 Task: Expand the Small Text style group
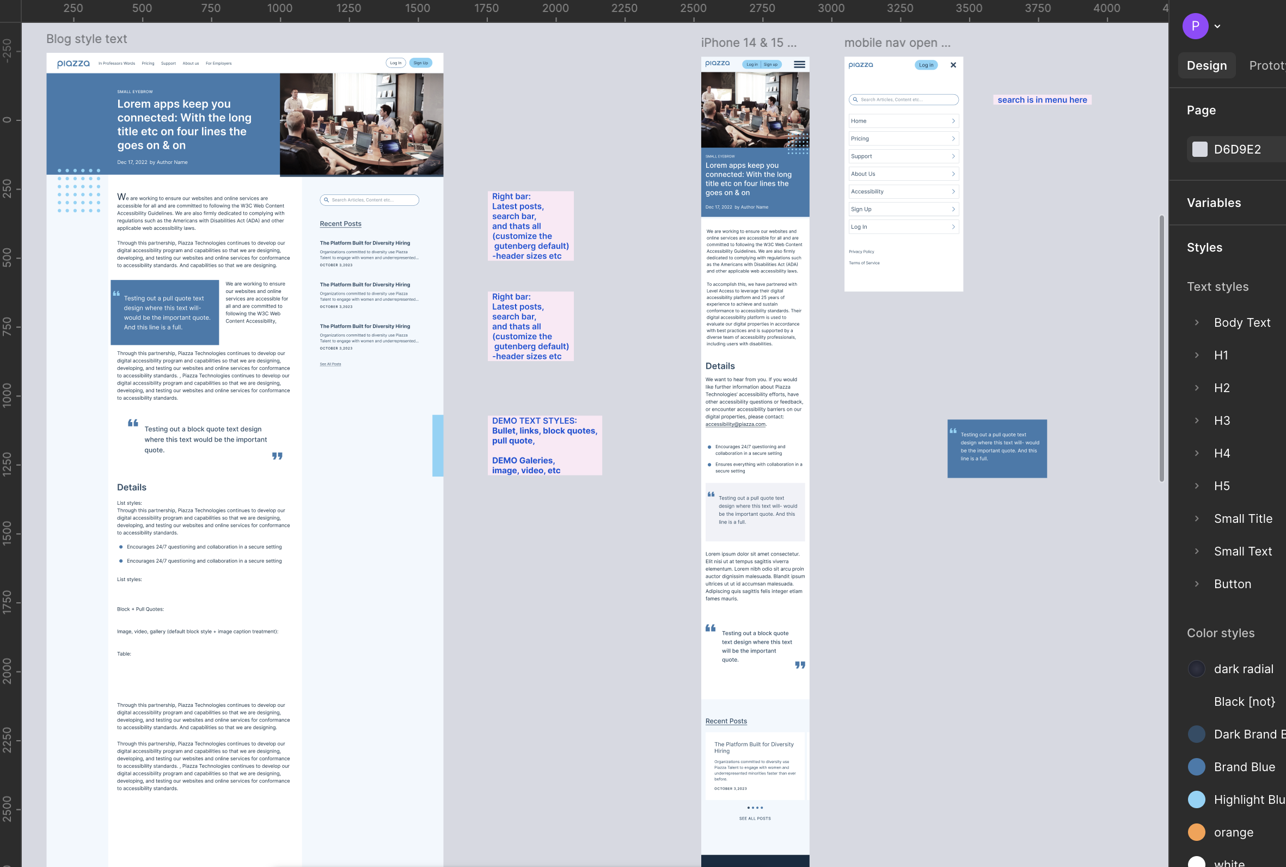(x=1197, y=551)
